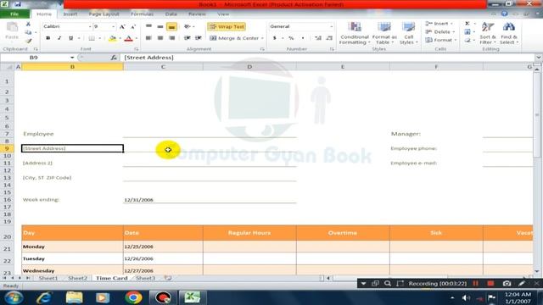Toggle Italic formatting
Screen dimensions: 543x305
pyautogui.click(x=59, y=38)
